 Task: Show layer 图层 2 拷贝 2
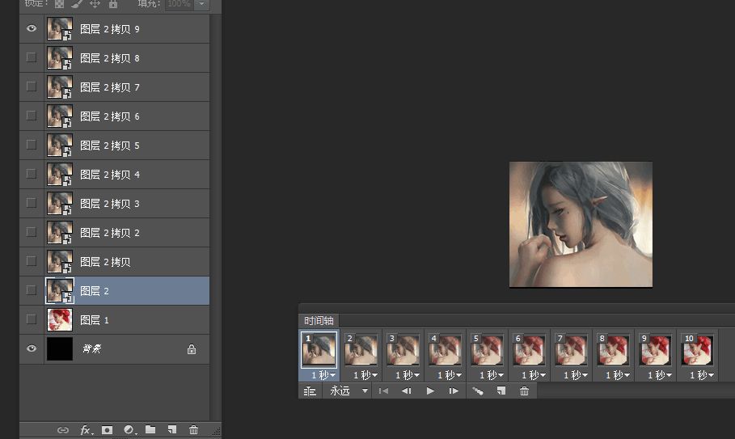32,232
